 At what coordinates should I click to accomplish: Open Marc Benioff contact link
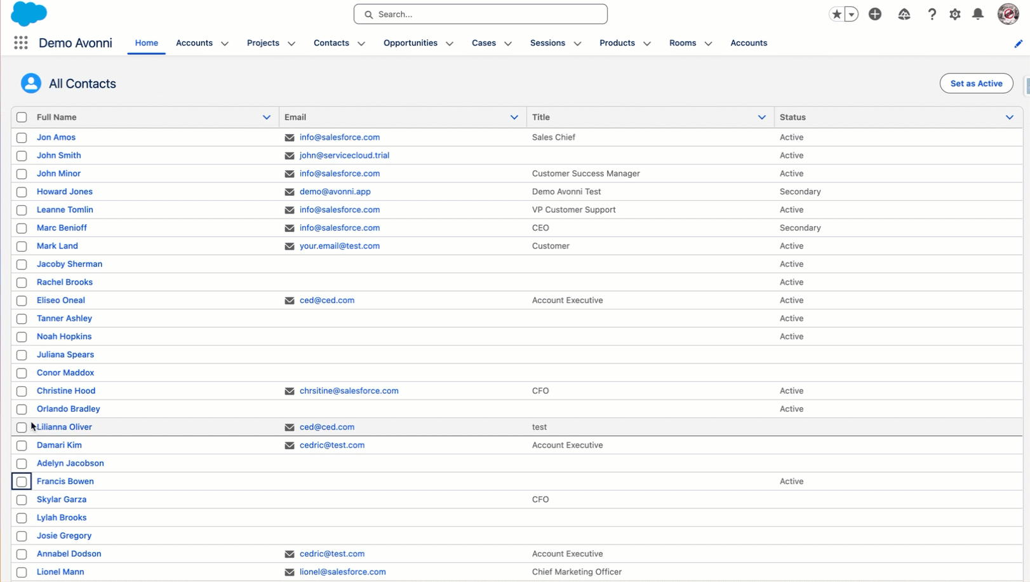pyautogui.click(x=62, y=227)
